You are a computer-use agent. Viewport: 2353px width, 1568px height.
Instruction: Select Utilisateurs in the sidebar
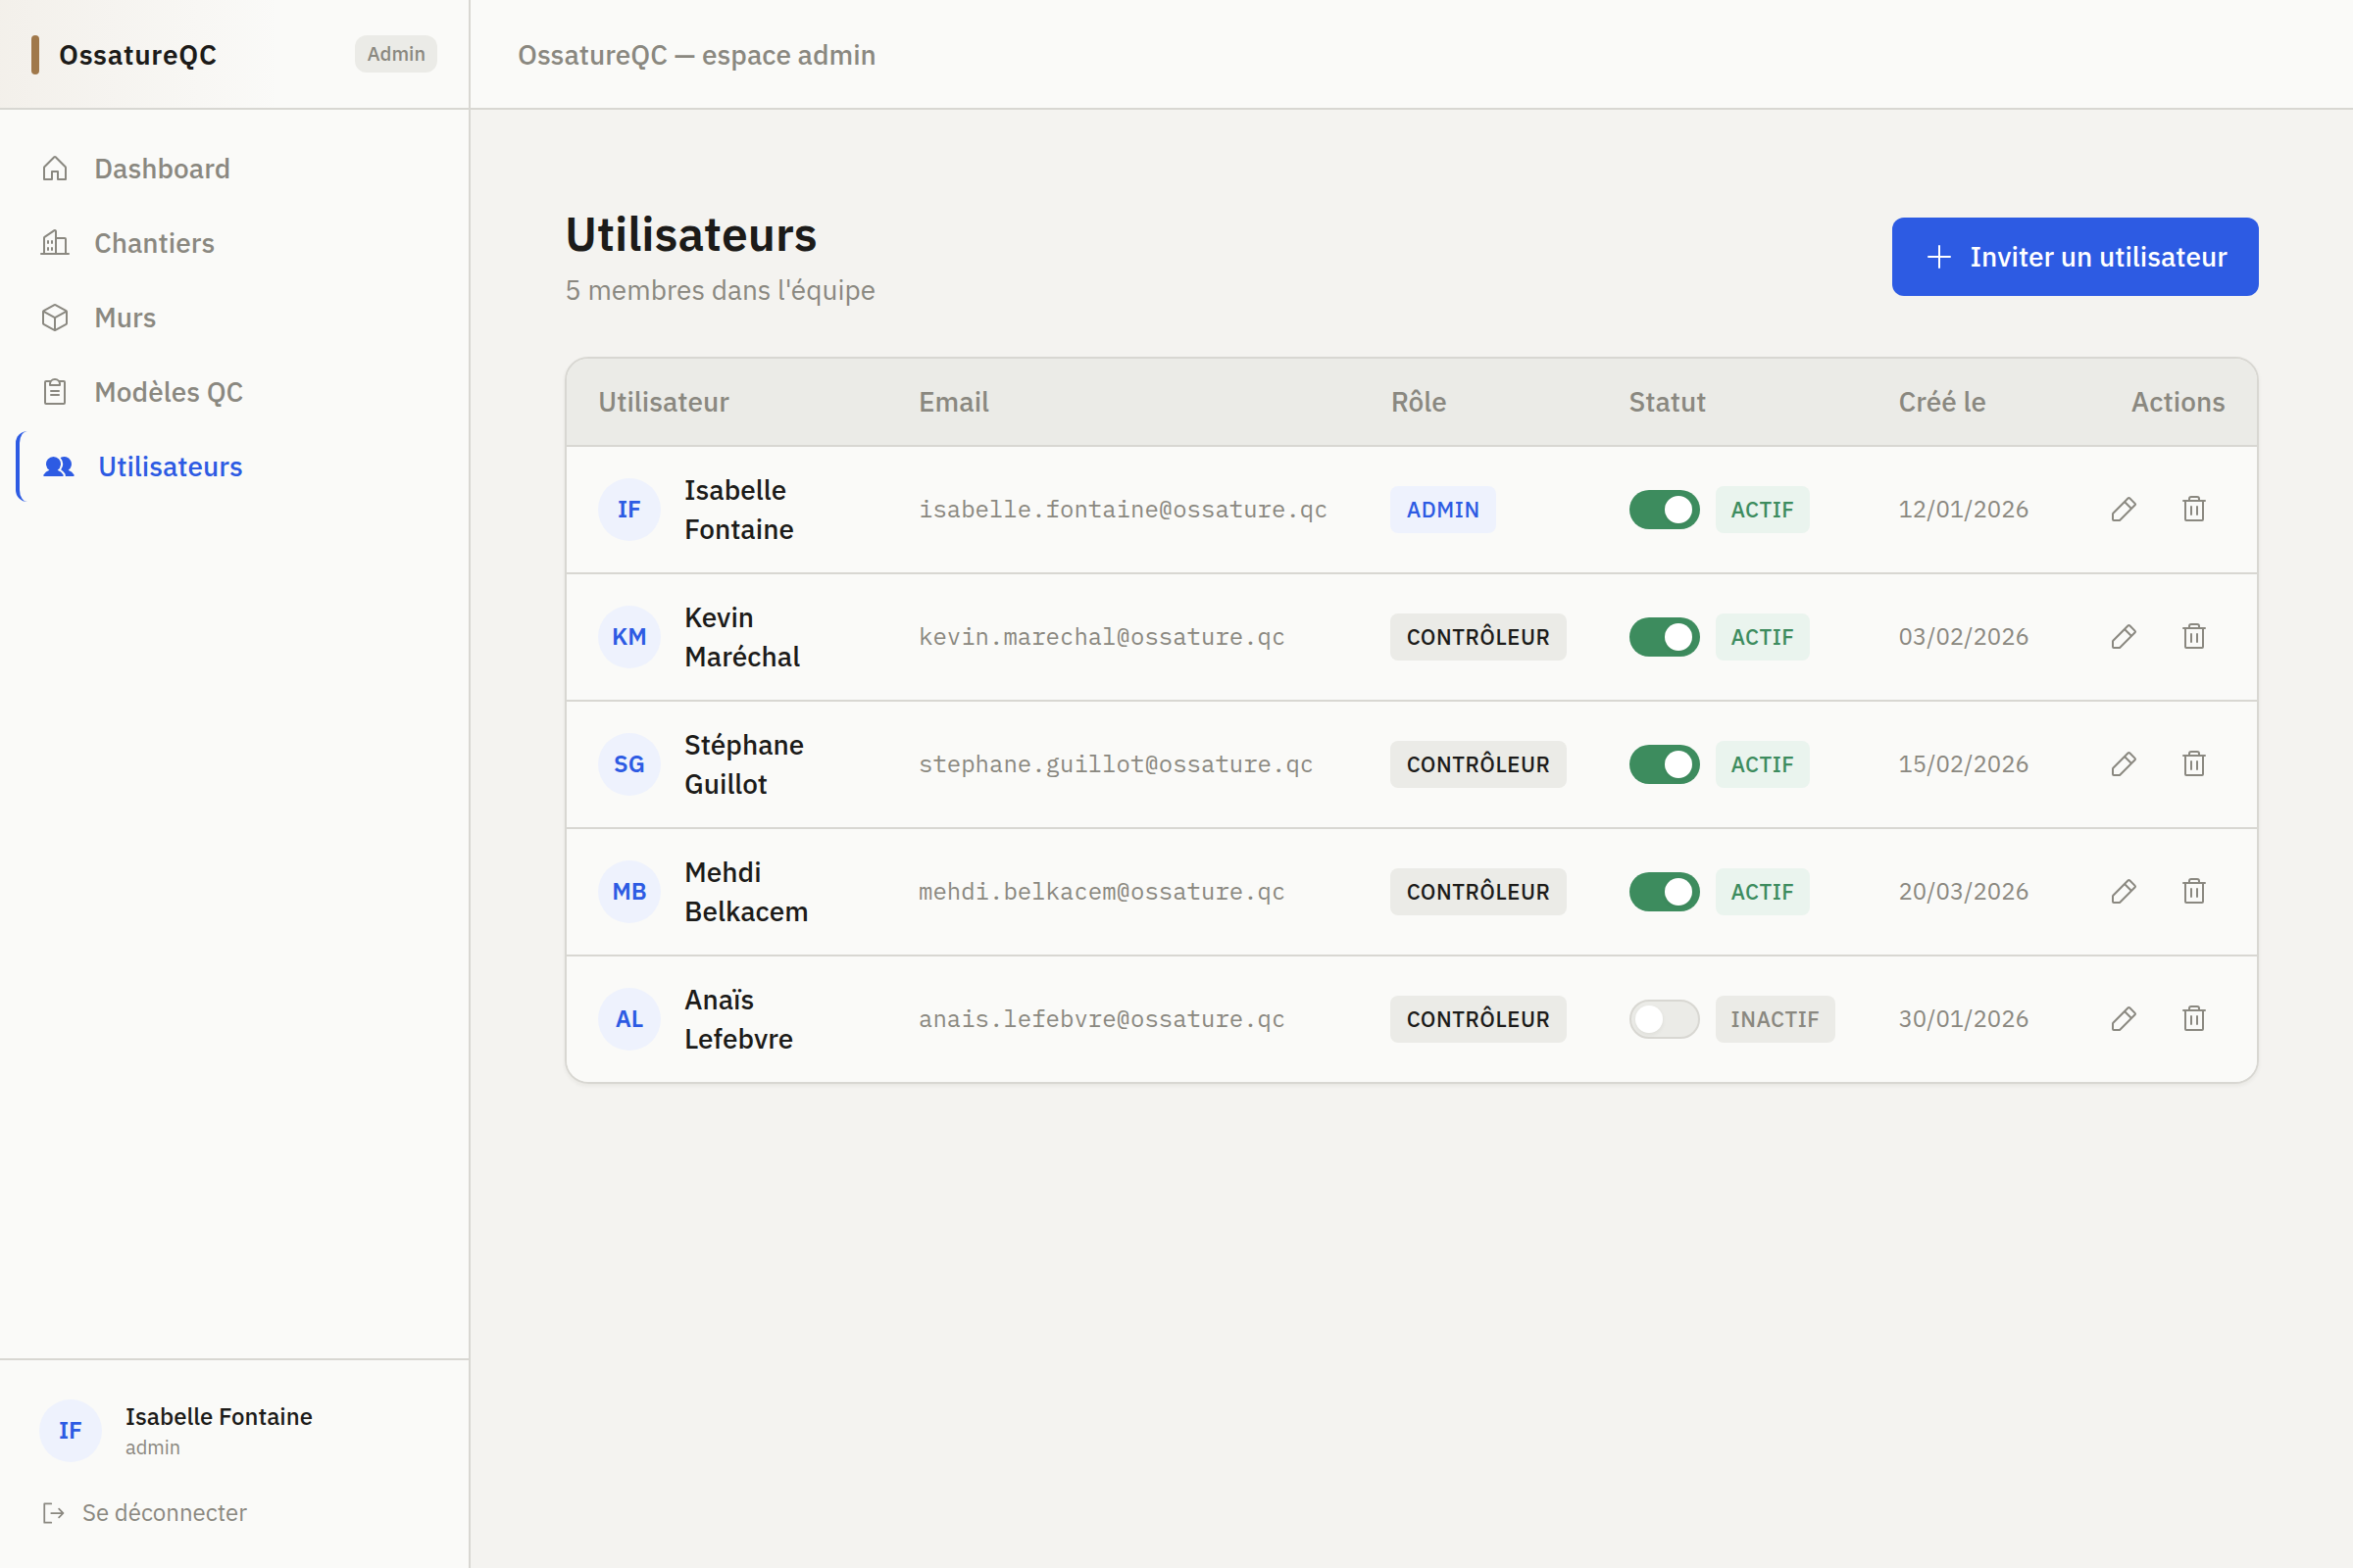[234, 466]
